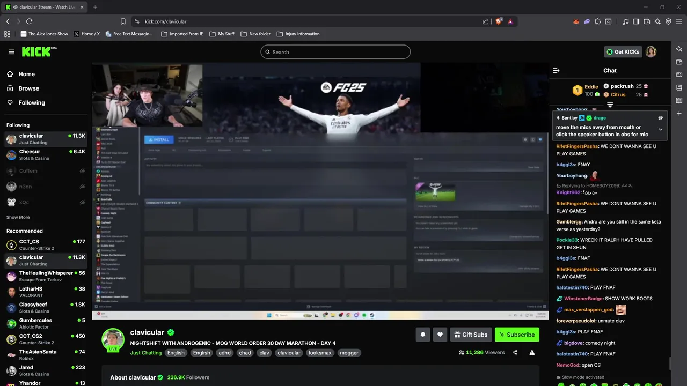Expand the Show More following list
This screenshot has height=386, width=687.
(x=18, y=217)
